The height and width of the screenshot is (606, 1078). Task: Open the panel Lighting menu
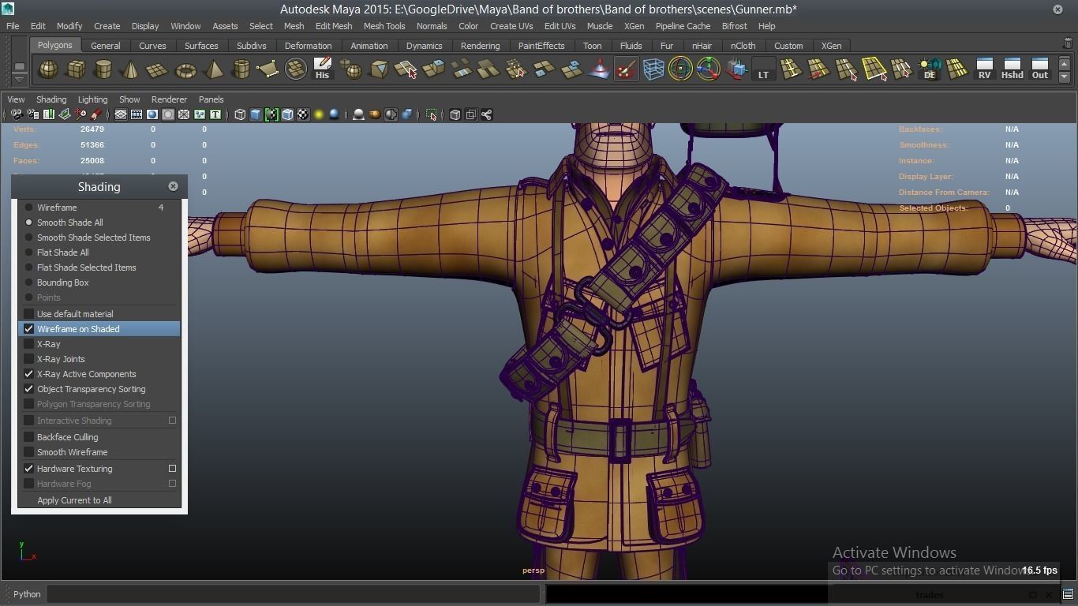click(x=92, y=99)
